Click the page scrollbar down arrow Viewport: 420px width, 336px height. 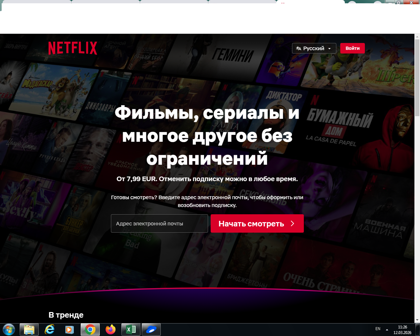417,320
